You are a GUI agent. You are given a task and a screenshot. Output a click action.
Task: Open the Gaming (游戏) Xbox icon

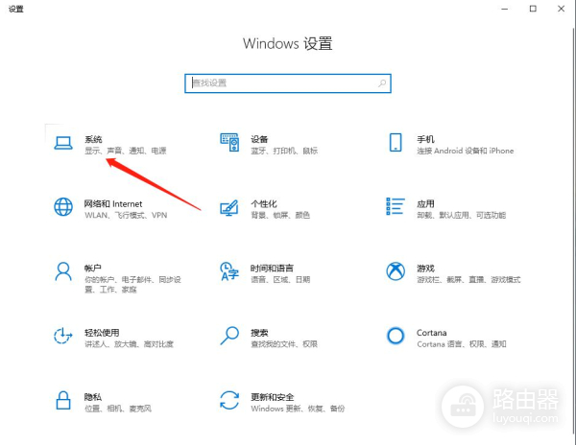tap(396, 271)
